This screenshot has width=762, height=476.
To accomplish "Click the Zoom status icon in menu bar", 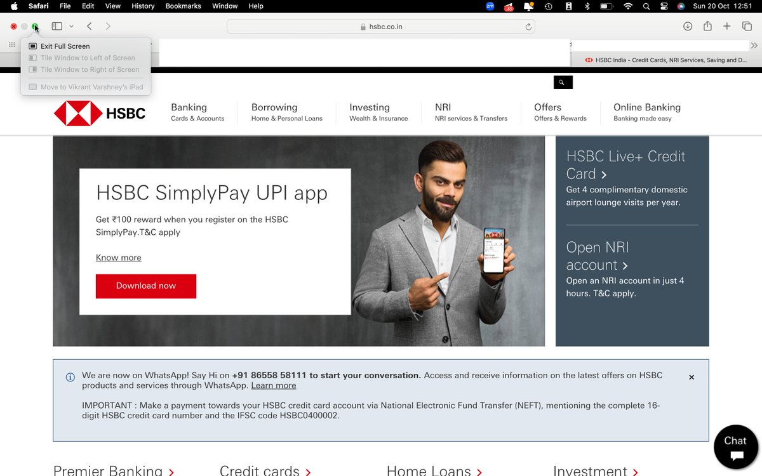I will (490, 6).
